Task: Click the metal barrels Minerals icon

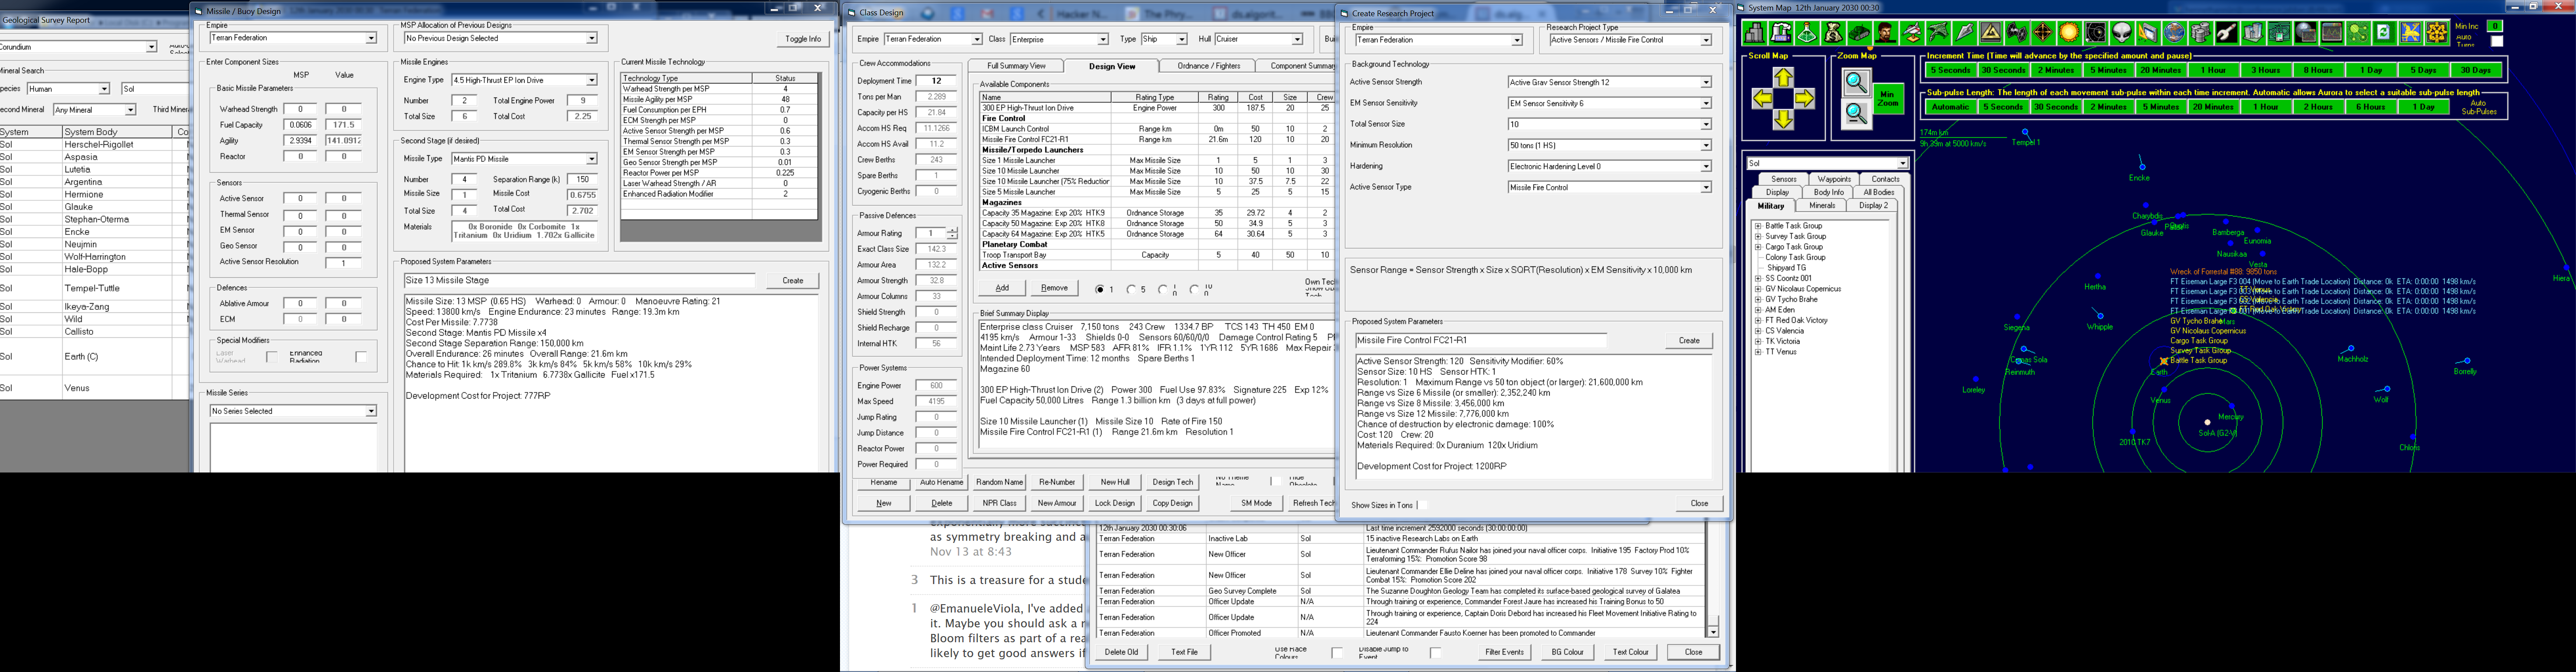Action: pyautogui.click(x=2200, y=32)
